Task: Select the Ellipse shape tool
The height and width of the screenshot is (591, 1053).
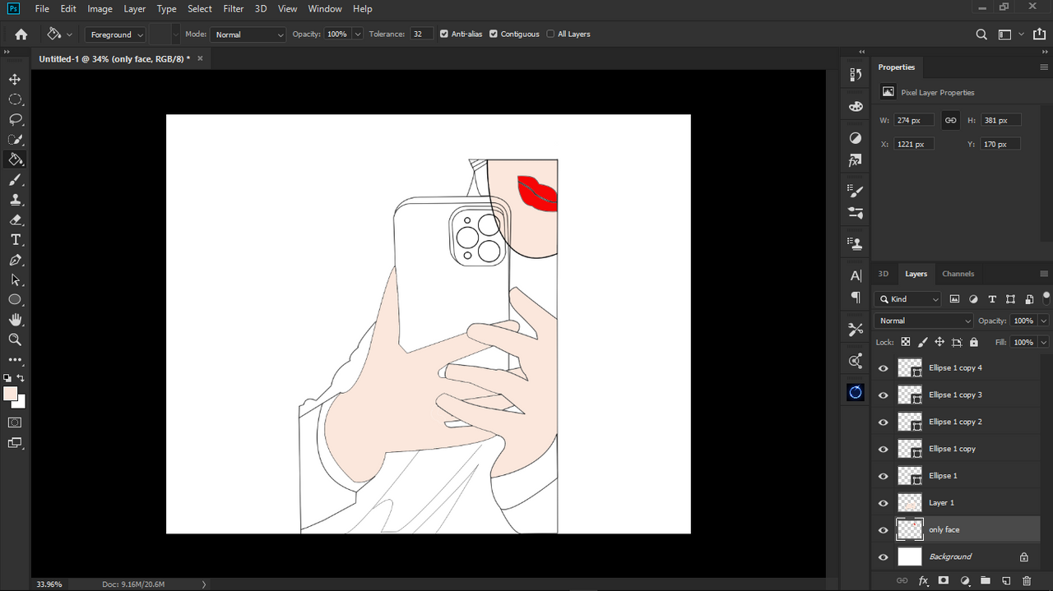Action: click(x=15, y=300)
